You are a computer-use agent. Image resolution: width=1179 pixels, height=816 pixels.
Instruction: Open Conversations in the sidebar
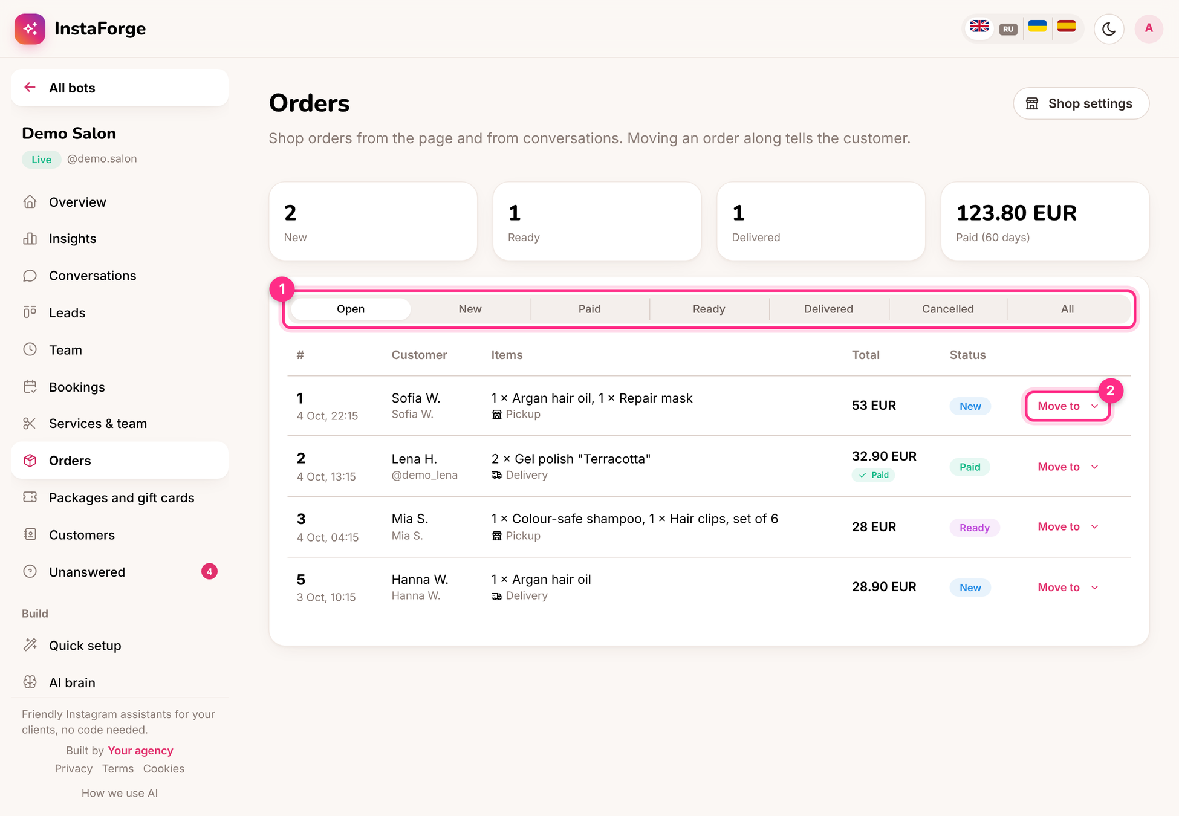120,276
